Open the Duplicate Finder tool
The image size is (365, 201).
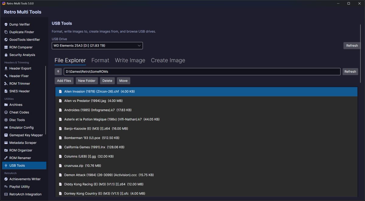24,32
